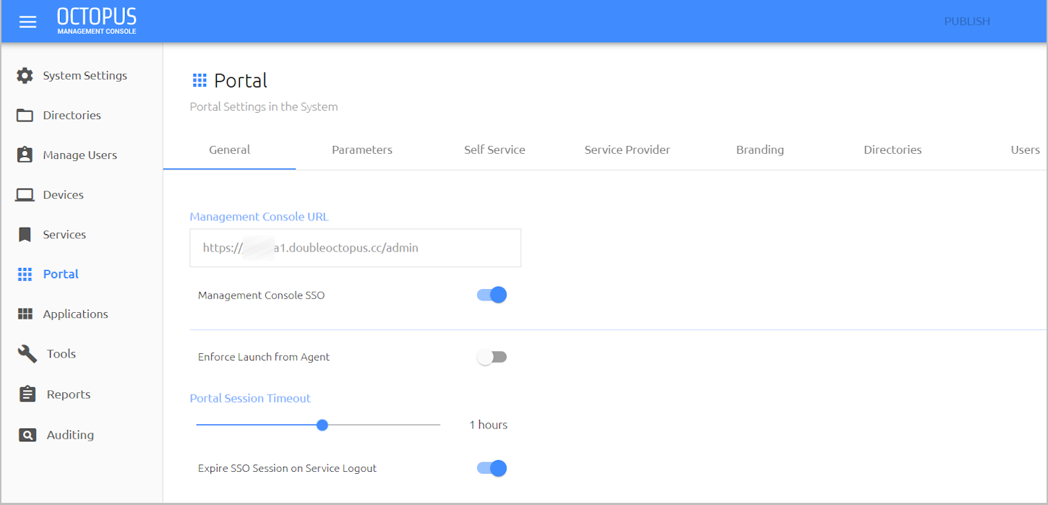The height and width of the screenshot is (505, 1048).
Task: Click the Directories folder icon
Action: [x=25, y=115]
